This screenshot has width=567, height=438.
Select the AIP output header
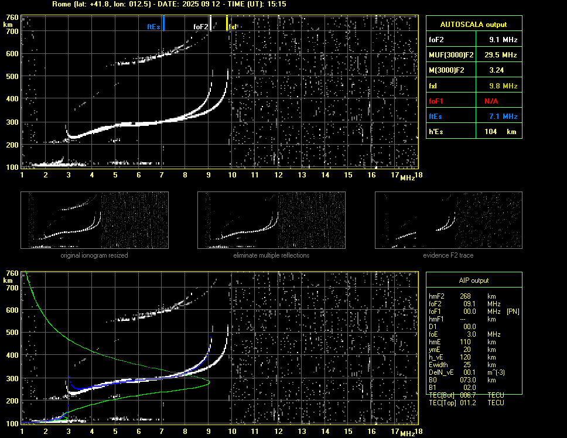[474, 280]
